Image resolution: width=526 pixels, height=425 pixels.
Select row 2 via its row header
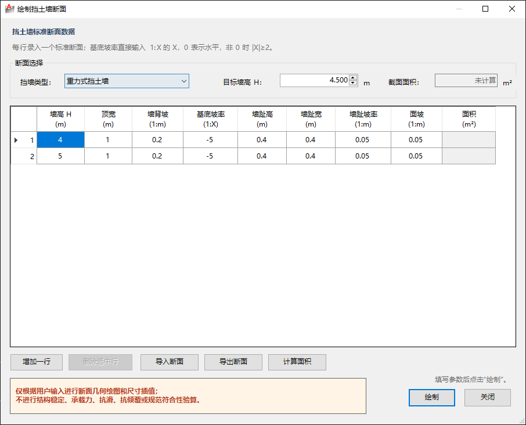[x=24, y=156]
